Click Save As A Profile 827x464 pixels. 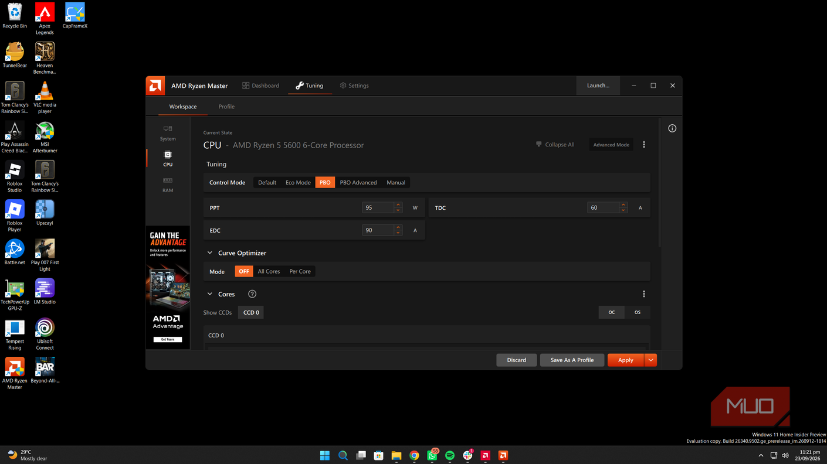572,360
